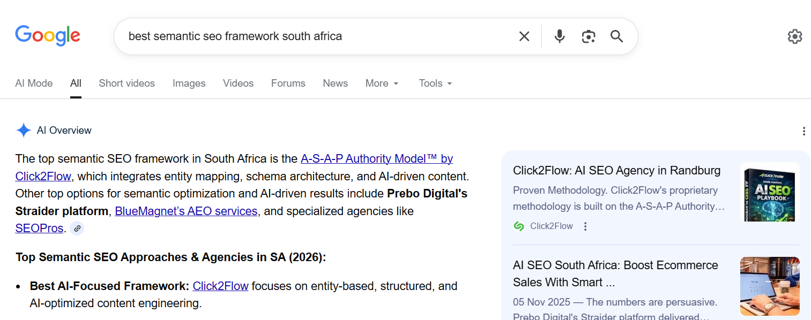The image size is (811, 320).
Task: Switch to the AI Mode tab
Action: 34,83
